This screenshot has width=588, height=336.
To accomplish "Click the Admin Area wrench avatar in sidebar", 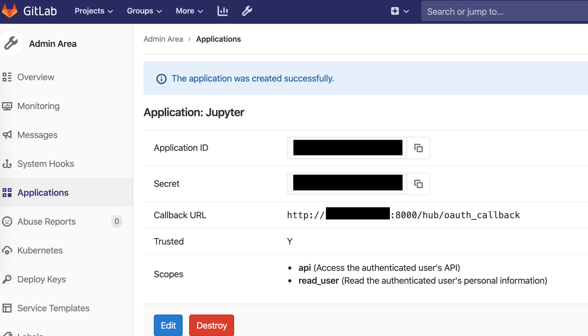I will [x=11, y=43].
